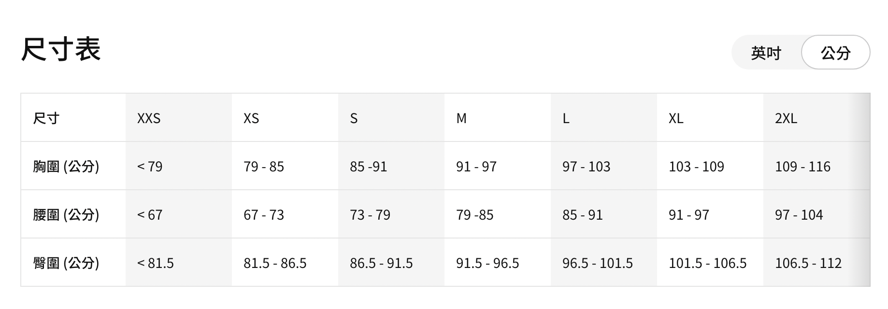
Task: Select the XXS size column header
Action: (149, 118)
